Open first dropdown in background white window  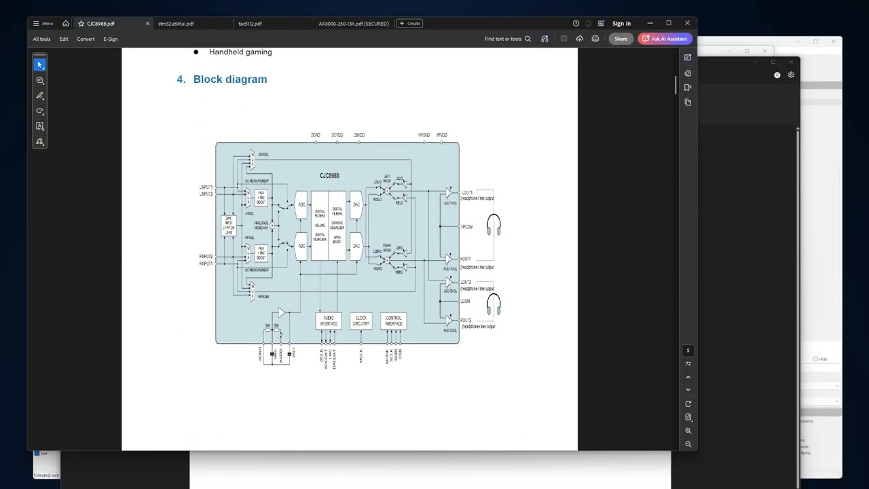tap(819, 386)
